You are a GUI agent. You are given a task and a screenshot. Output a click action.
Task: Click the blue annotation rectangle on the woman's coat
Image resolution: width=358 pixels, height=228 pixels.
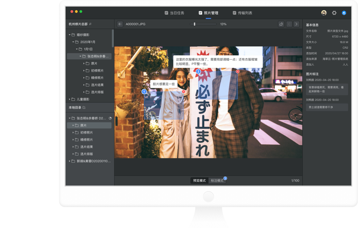tap(164, 105)
